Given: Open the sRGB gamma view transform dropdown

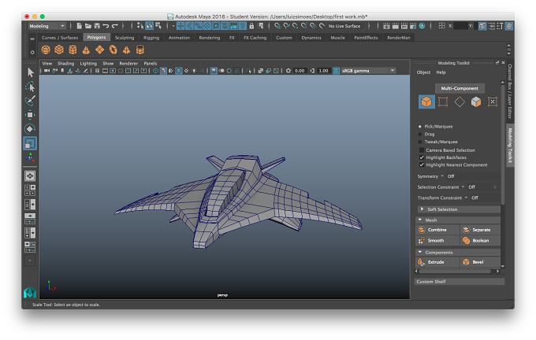Looking at the screenshot, I should click(368, 71).
